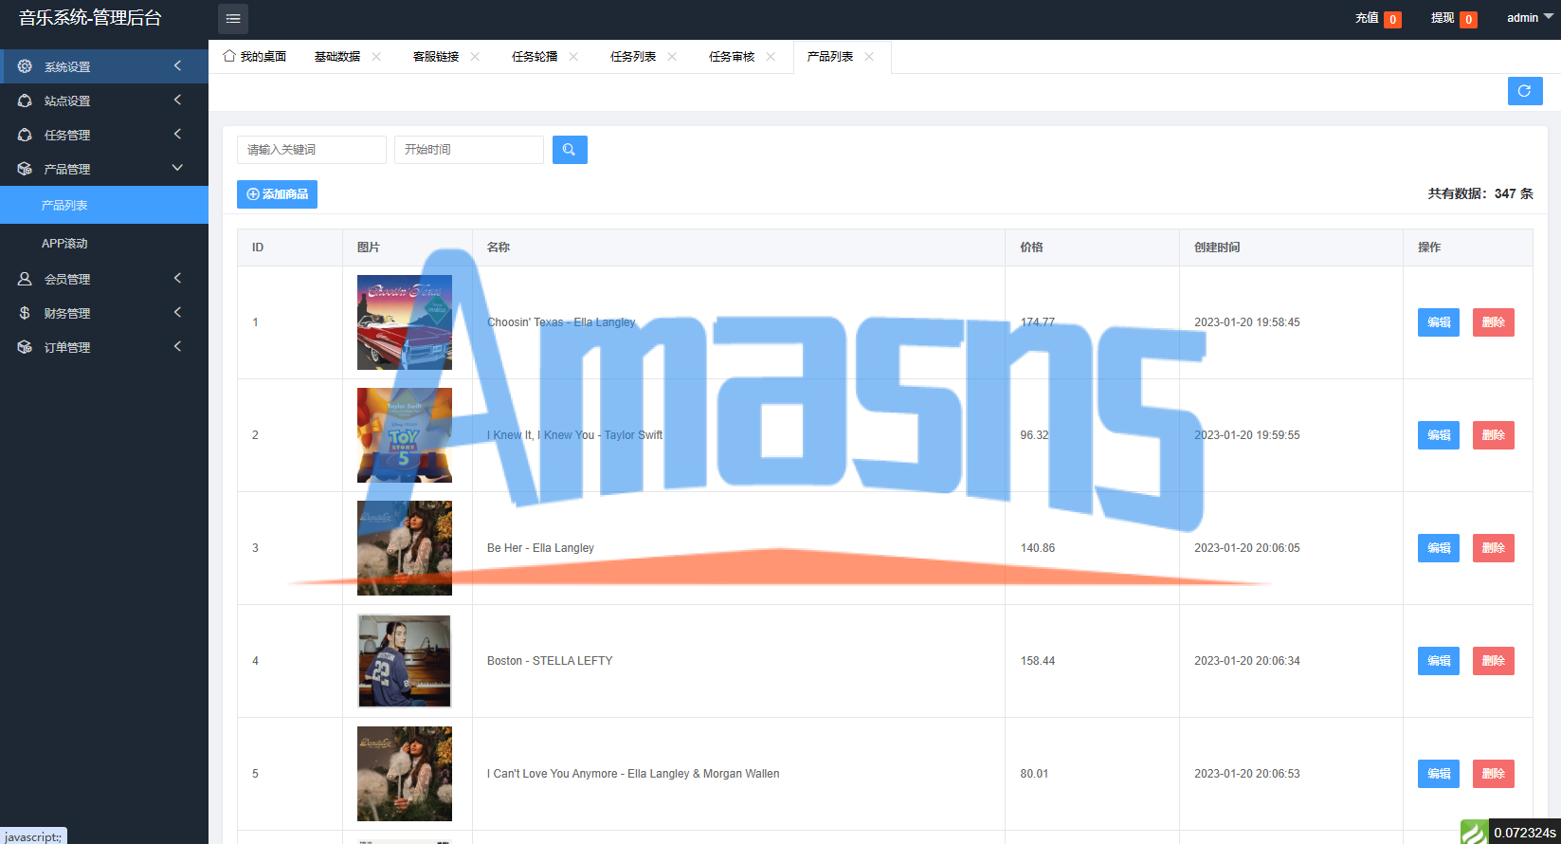Close the 任务审核 tab
This screenshot has width=1561, height=844.
[x=771, y=57]
